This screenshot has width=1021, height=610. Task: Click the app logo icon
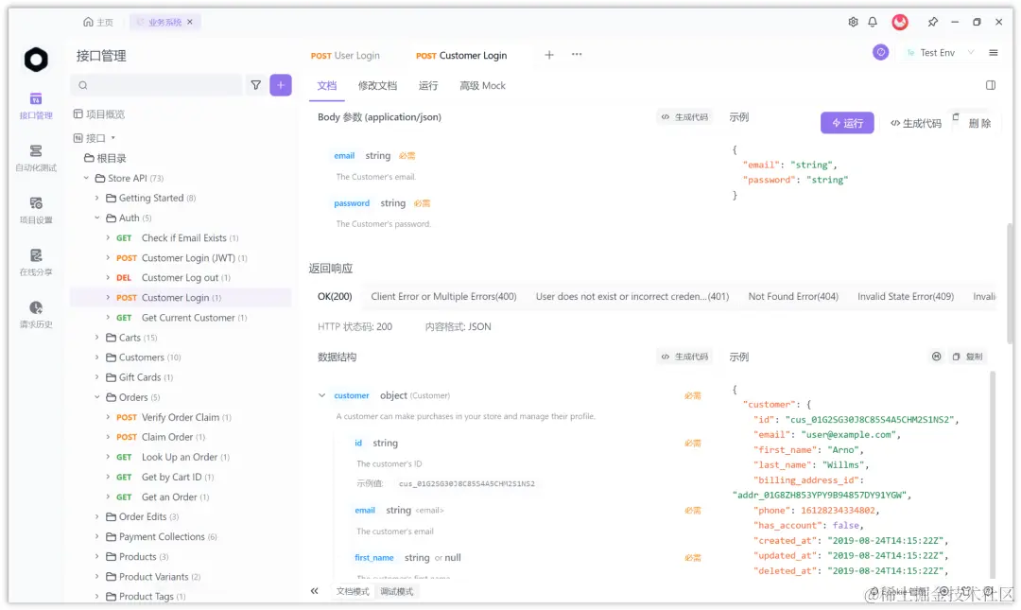click(x=36, y=60)
